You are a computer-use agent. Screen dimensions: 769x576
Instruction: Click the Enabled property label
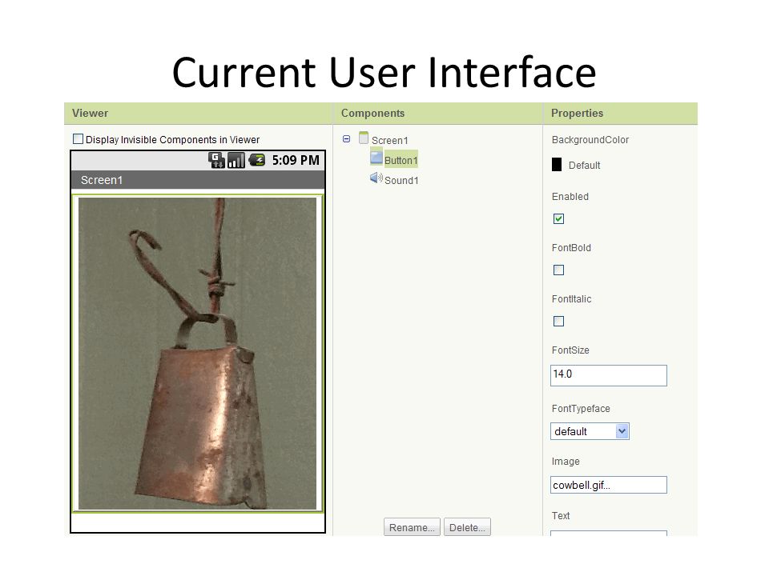(x=570, y=197)
